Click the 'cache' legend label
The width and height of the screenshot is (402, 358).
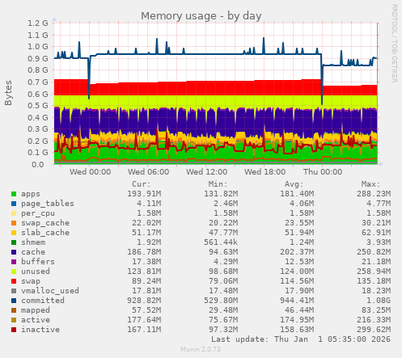tap(33, 252)
